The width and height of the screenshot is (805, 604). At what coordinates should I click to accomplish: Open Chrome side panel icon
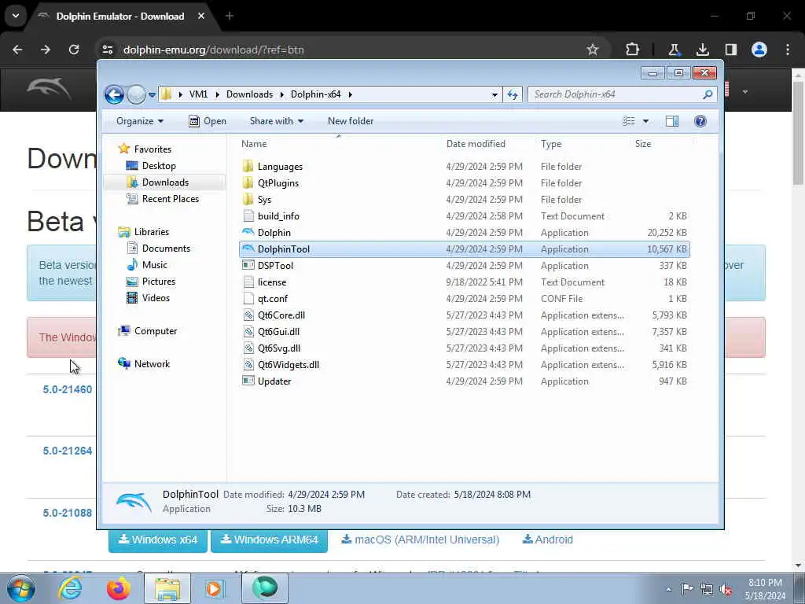point(730,50)
